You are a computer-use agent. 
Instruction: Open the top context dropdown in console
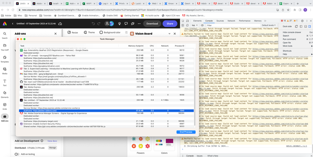pos(194,25)
